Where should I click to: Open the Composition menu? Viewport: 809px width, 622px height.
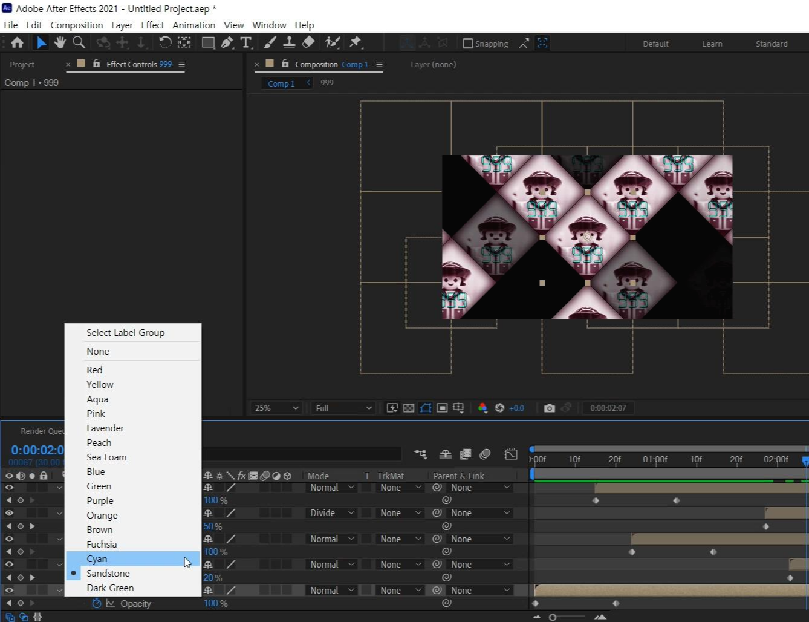point(77,25)
